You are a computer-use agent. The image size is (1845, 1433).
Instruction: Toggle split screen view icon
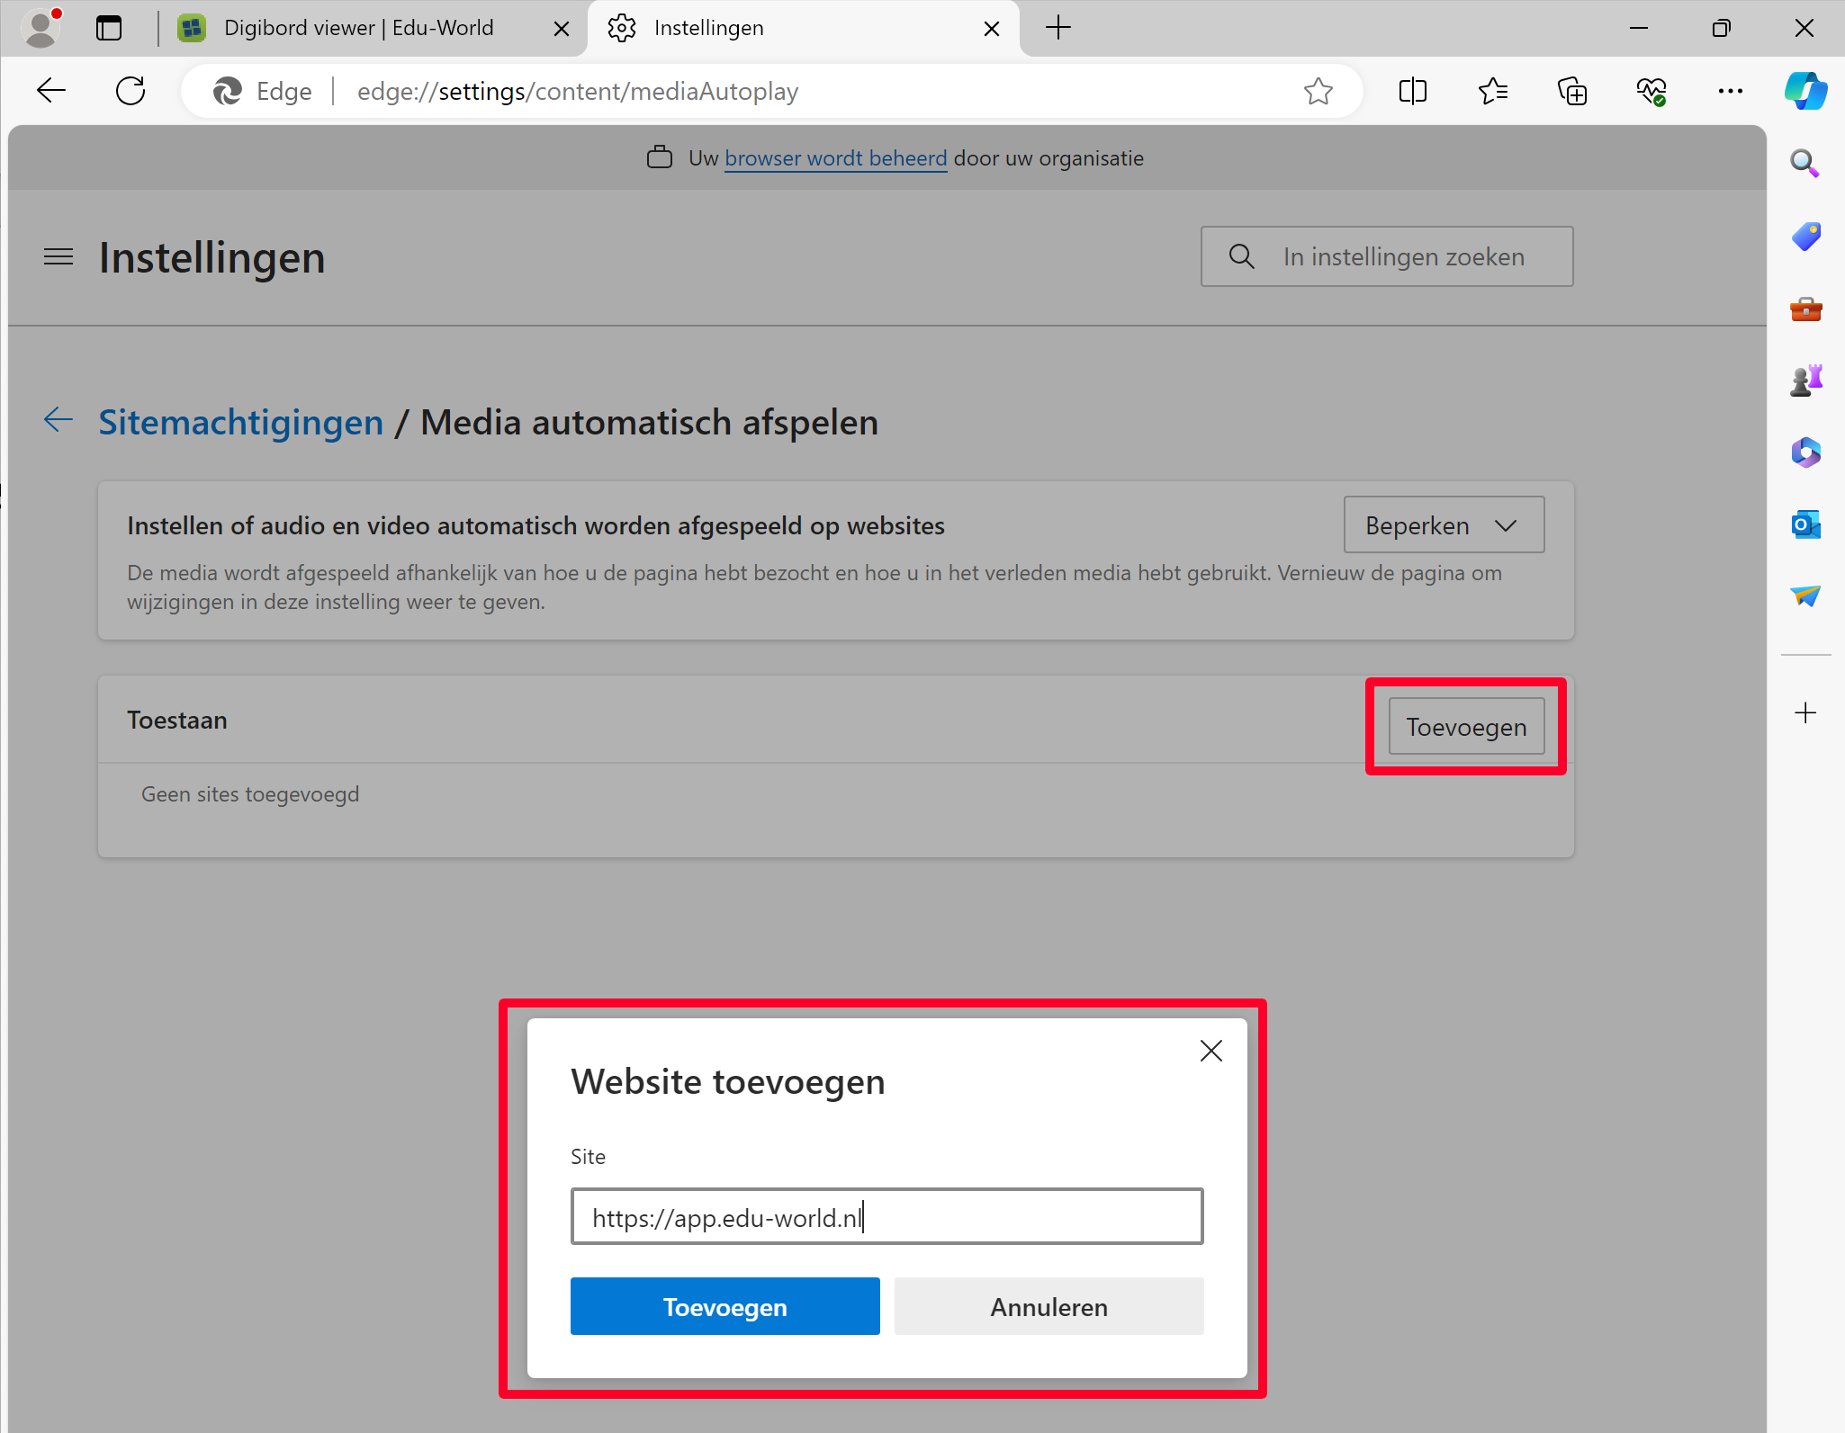click(1412, 91)
